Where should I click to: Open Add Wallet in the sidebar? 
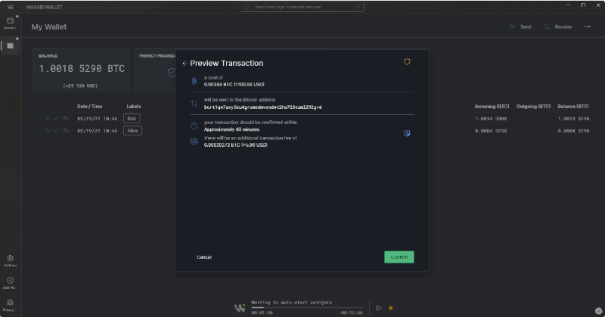pos(10,283)
